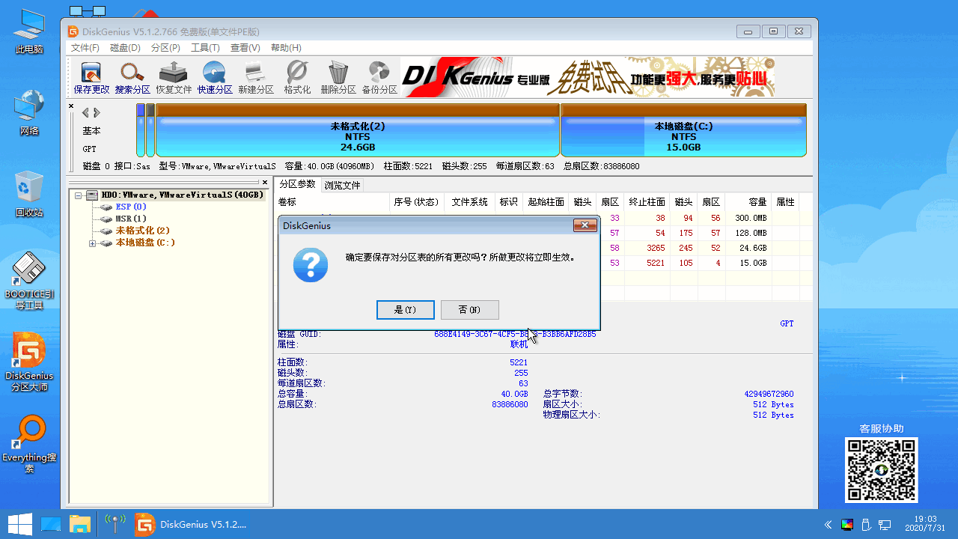Open the Search Partitions (搜索分区) tool
This screenshot has width=958, height=539.
(x=132, y=78)
